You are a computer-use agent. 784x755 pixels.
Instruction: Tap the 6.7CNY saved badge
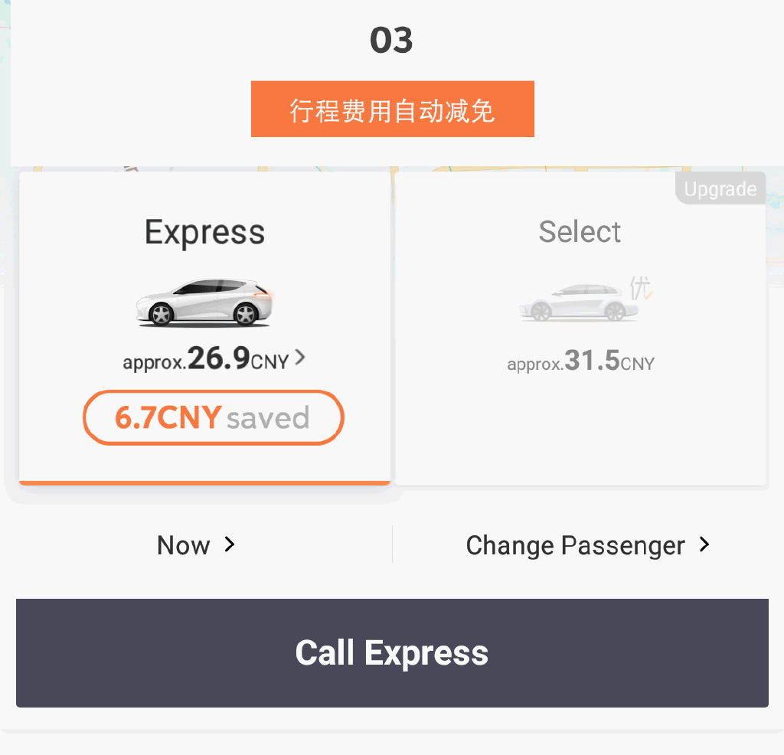(x=213, y=417)
